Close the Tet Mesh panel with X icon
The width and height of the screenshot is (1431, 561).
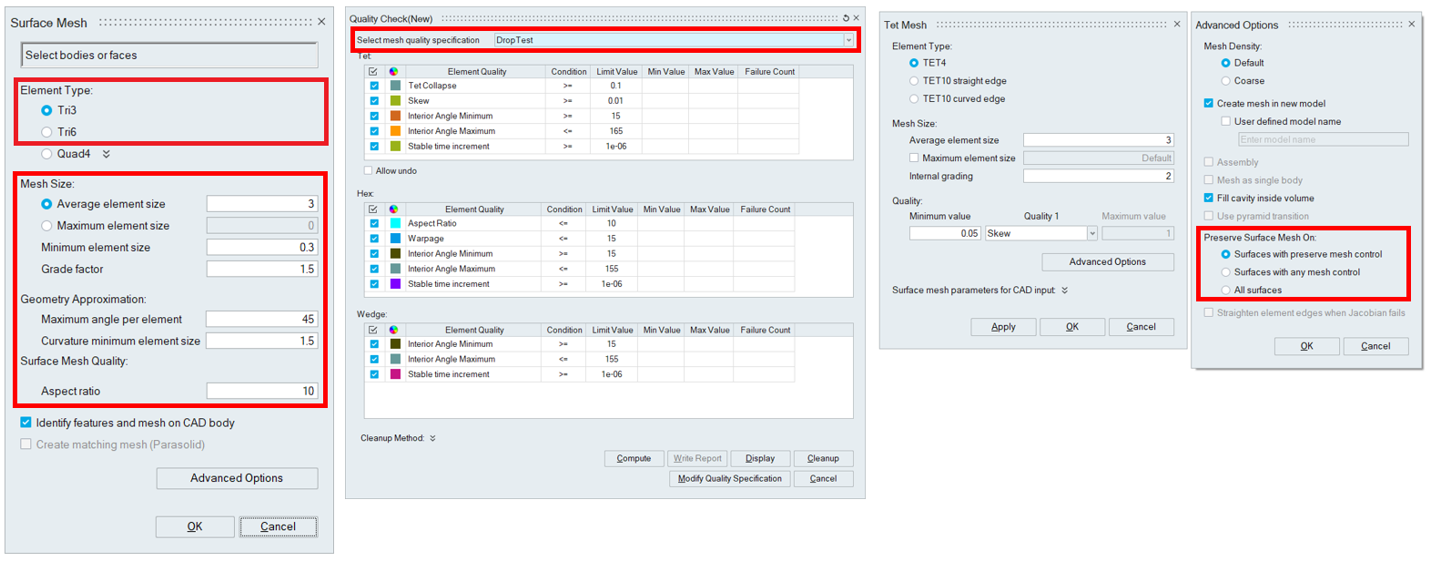tap(1177, 25)
